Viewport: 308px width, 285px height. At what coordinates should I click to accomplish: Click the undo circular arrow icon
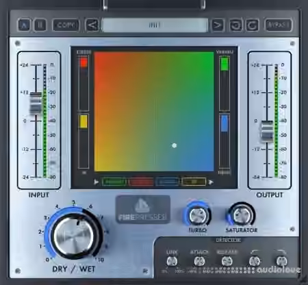pyautogui.click(x=235, y=25)
